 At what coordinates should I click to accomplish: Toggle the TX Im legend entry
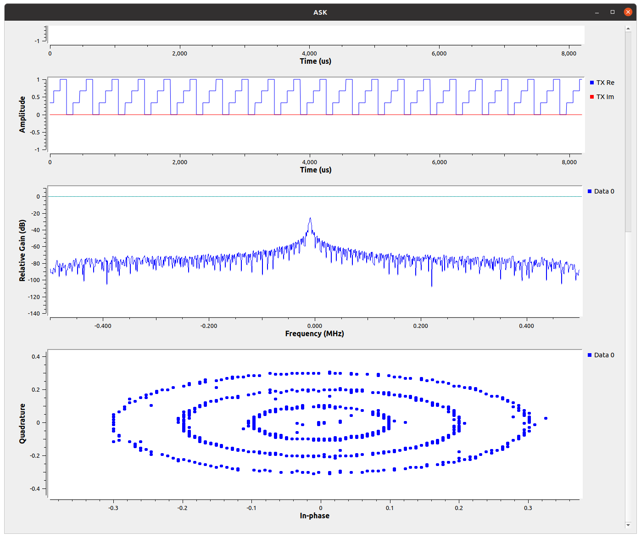point(602,97)
